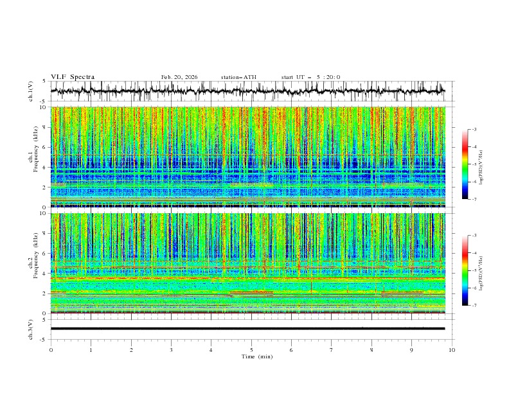Click the upper color bar beside ch.1
The image size is (509, 393).
tap(465, 164)
